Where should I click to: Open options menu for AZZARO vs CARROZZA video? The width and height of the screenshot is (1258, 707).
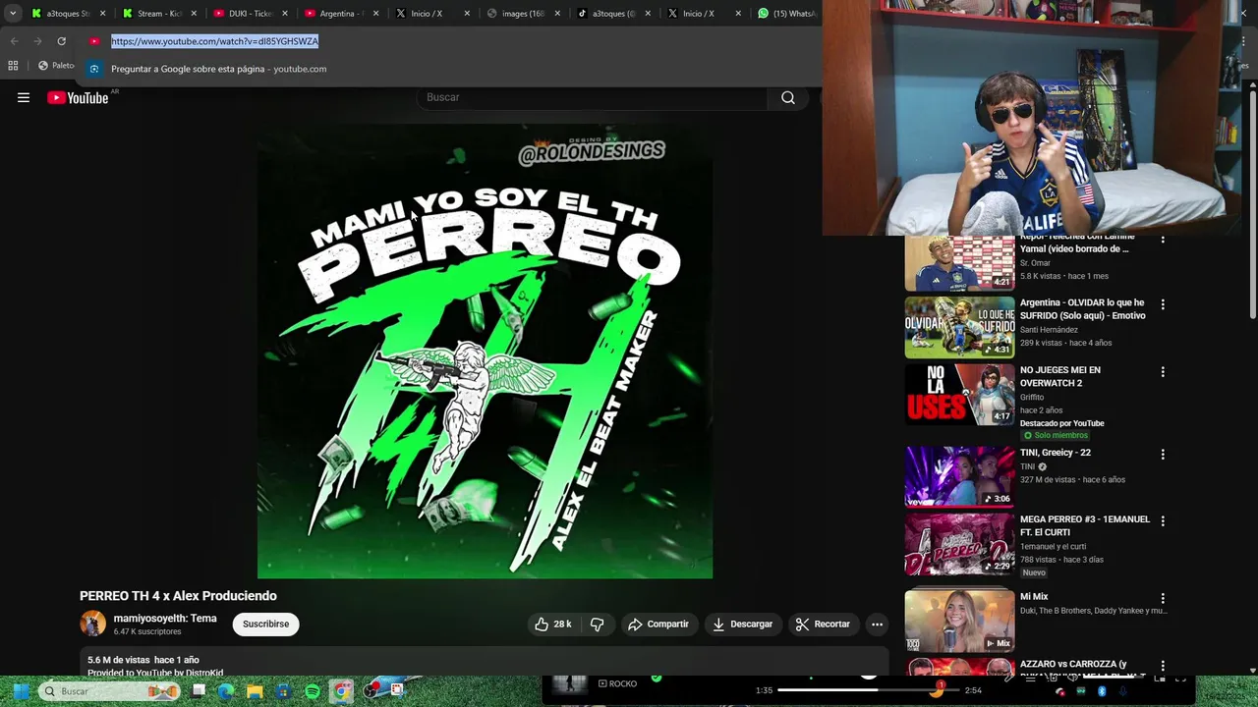[x=1163, y=665]
